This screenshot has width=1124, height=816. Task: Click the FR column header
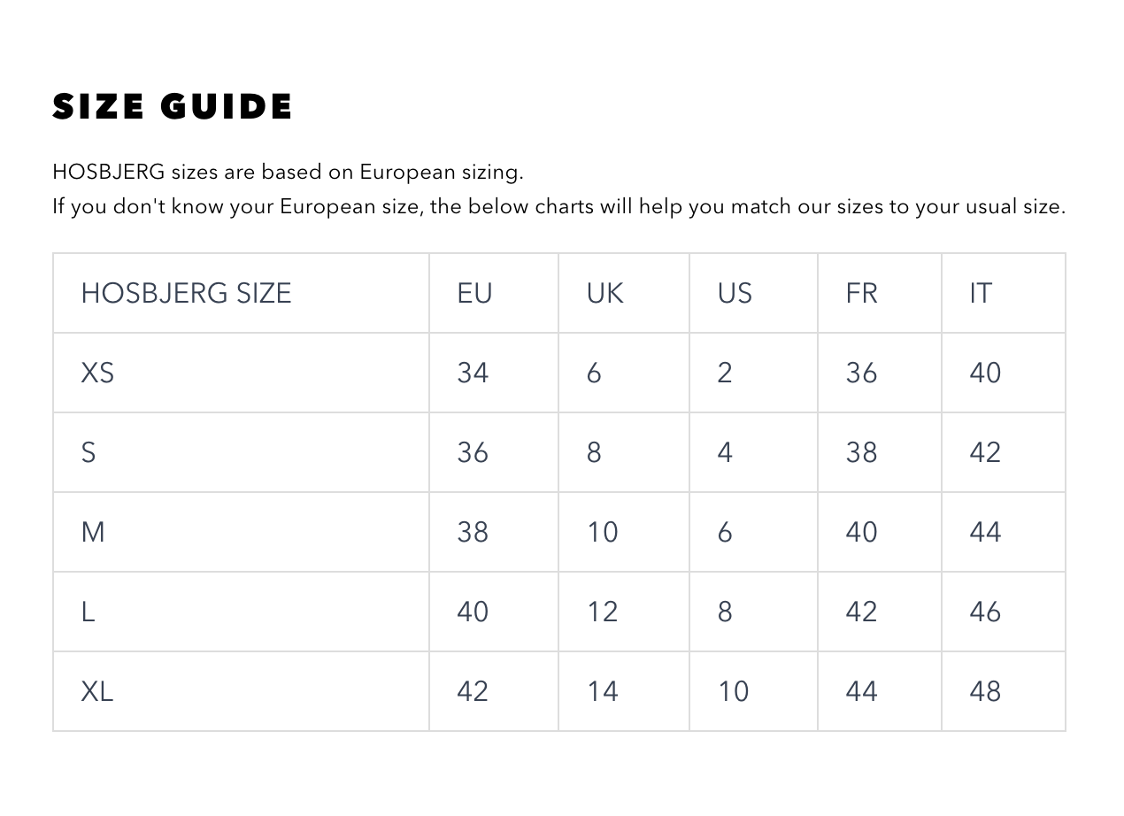[861, 293]
